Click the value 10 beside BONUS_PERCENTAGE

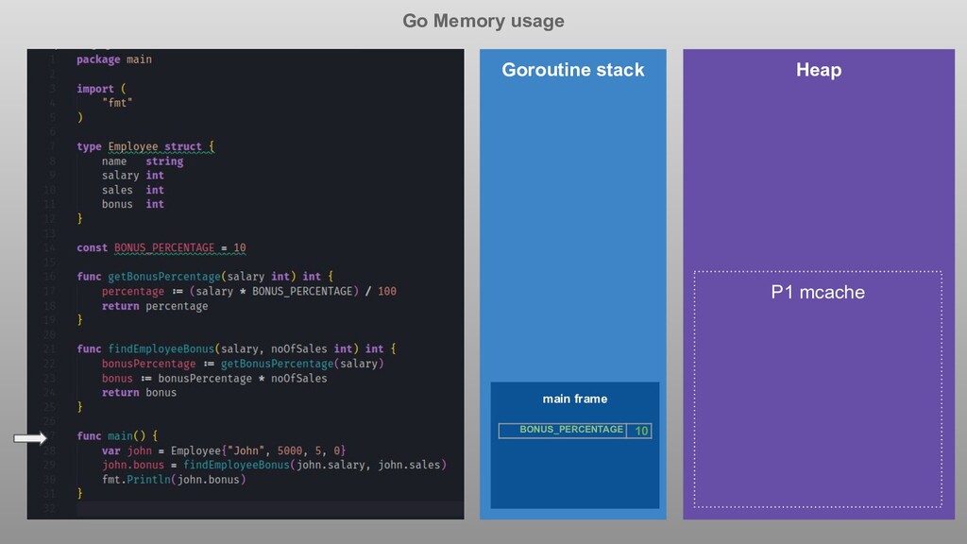tap(640, 430)
